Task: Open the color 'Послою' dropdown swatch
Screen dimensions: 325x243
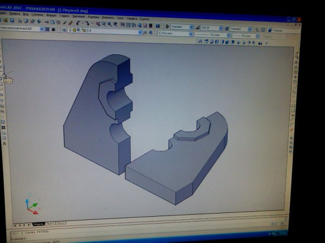Action: click(189, 33)
